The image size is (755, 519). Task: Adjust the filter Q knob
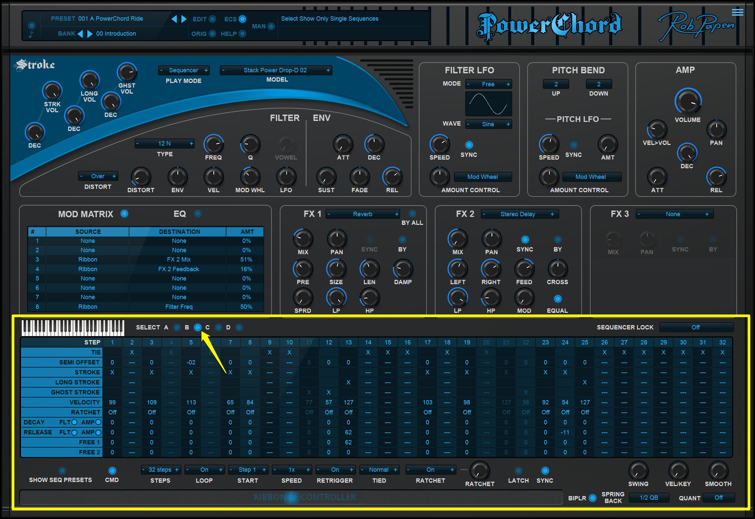250,144
